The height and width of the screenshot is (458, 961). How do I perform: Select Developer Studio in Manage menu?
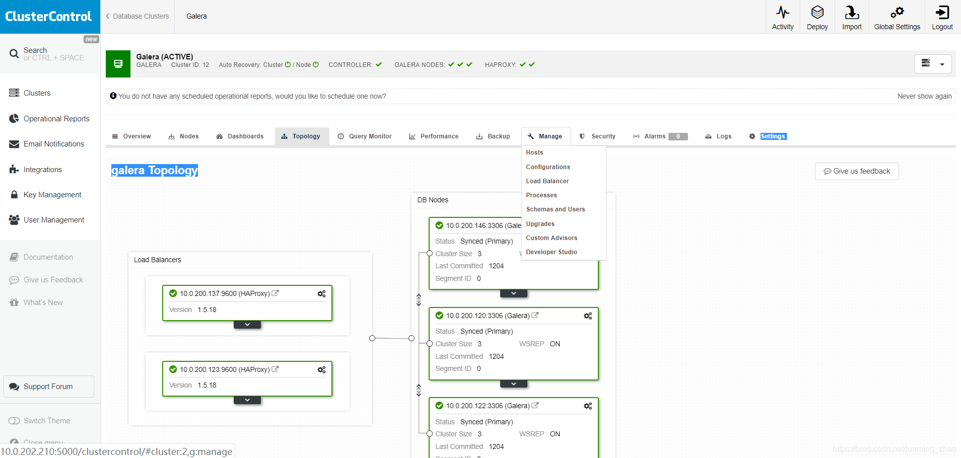tap(552, 252)
